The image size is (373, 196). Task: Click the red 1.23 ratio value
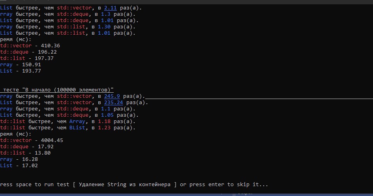tap(104, 128)
